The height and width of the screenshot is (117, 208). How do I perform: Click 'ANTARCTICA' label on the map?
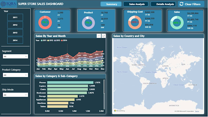174,105
